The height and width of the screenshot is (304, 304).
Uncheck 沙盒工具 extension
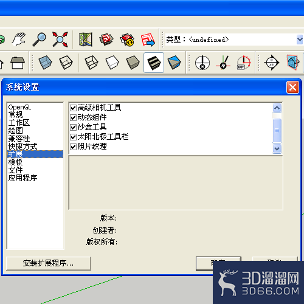(x=73, y=127)
